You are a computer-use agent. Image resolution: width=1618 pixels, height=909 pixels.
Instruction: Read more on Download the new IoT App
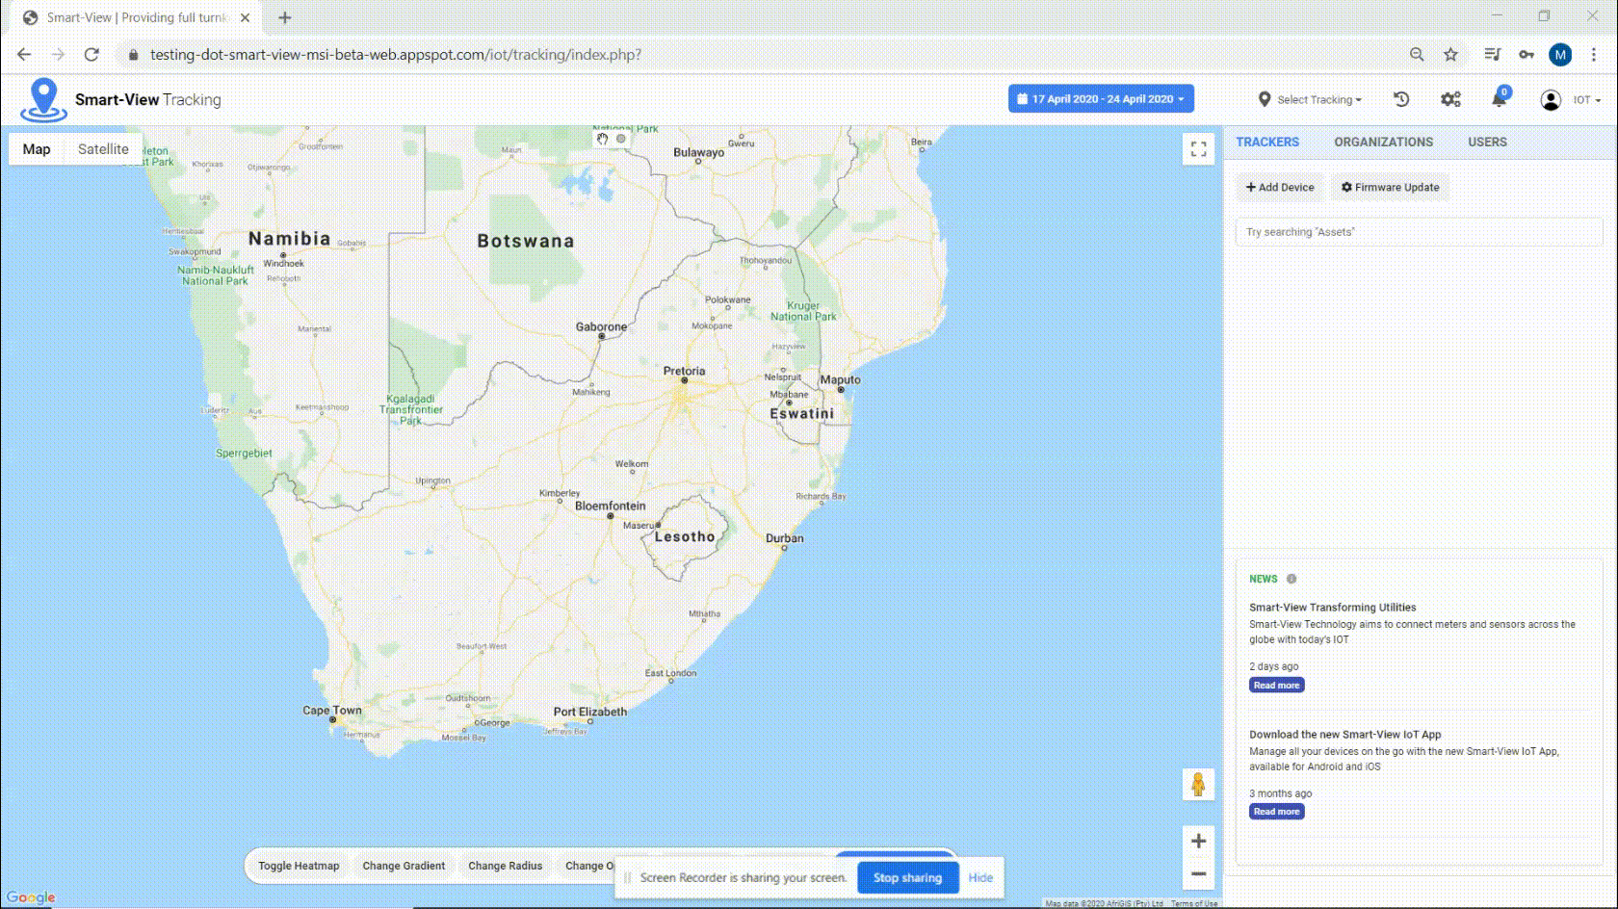tap(1277, 812)
